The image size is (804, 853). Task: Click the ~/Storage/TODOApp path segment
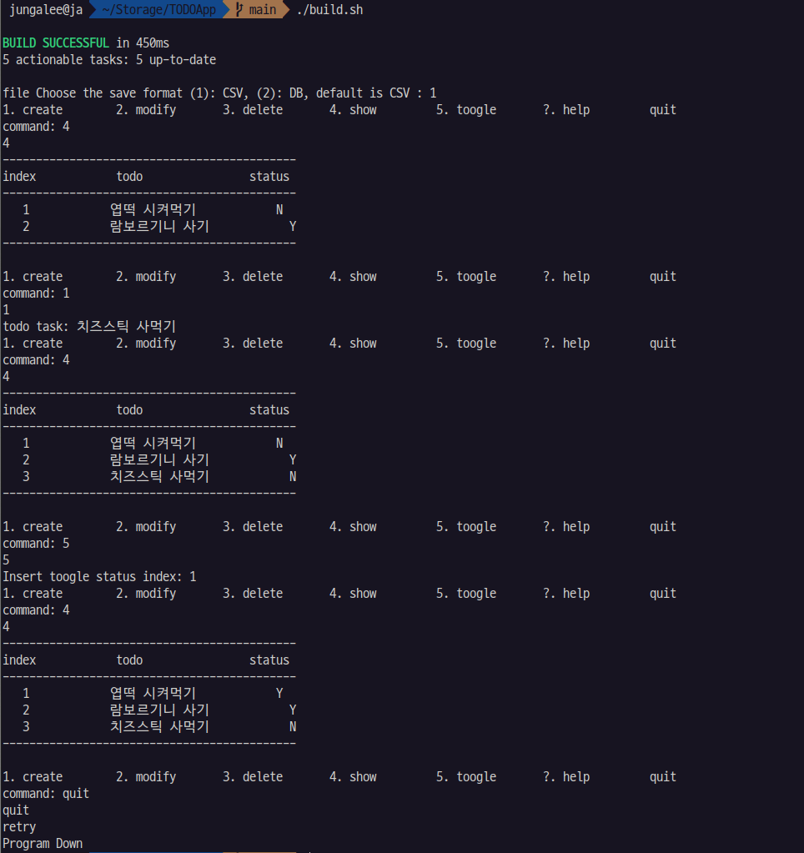tap(158, 10)
